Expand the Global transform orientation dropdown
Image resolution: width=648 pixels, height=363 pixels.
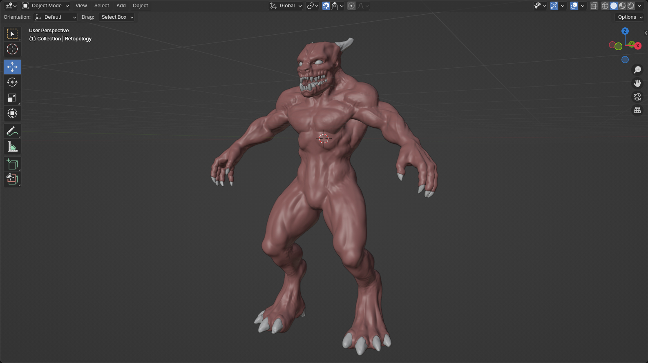[x=286, y=6]
